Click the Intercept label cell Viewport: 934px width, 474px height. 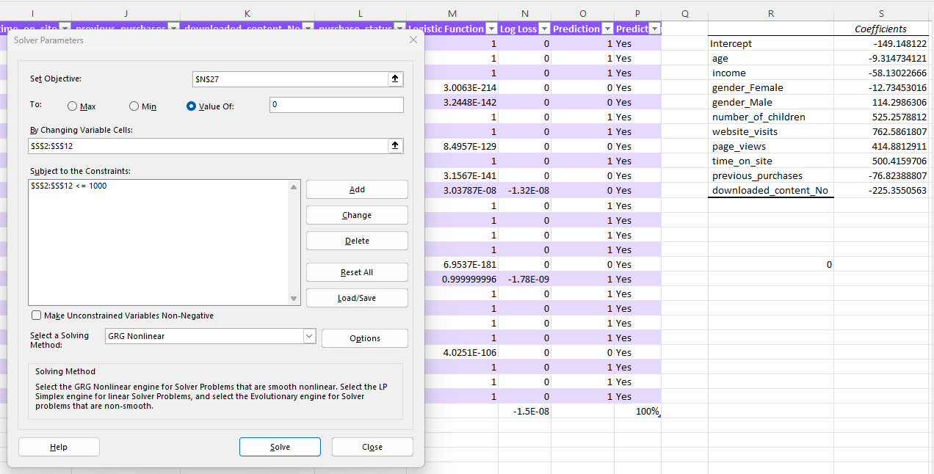(770, 43)
